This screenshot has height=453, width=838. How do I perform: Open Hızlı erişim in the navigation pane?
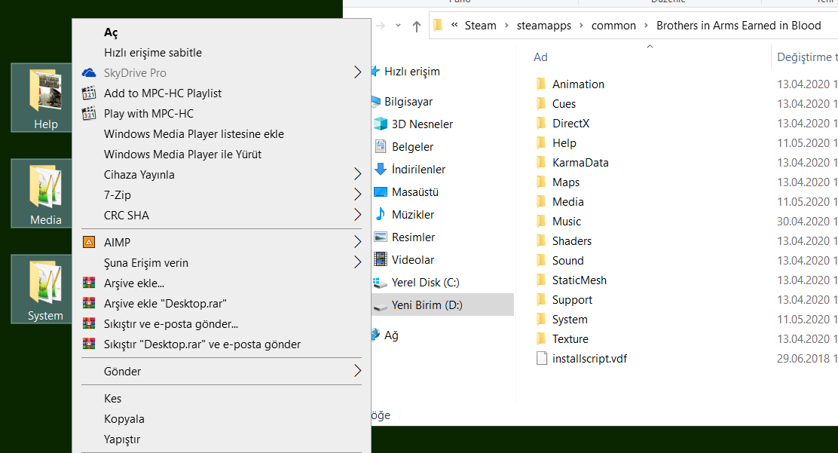pyautogui.click(x=411, y=71)
